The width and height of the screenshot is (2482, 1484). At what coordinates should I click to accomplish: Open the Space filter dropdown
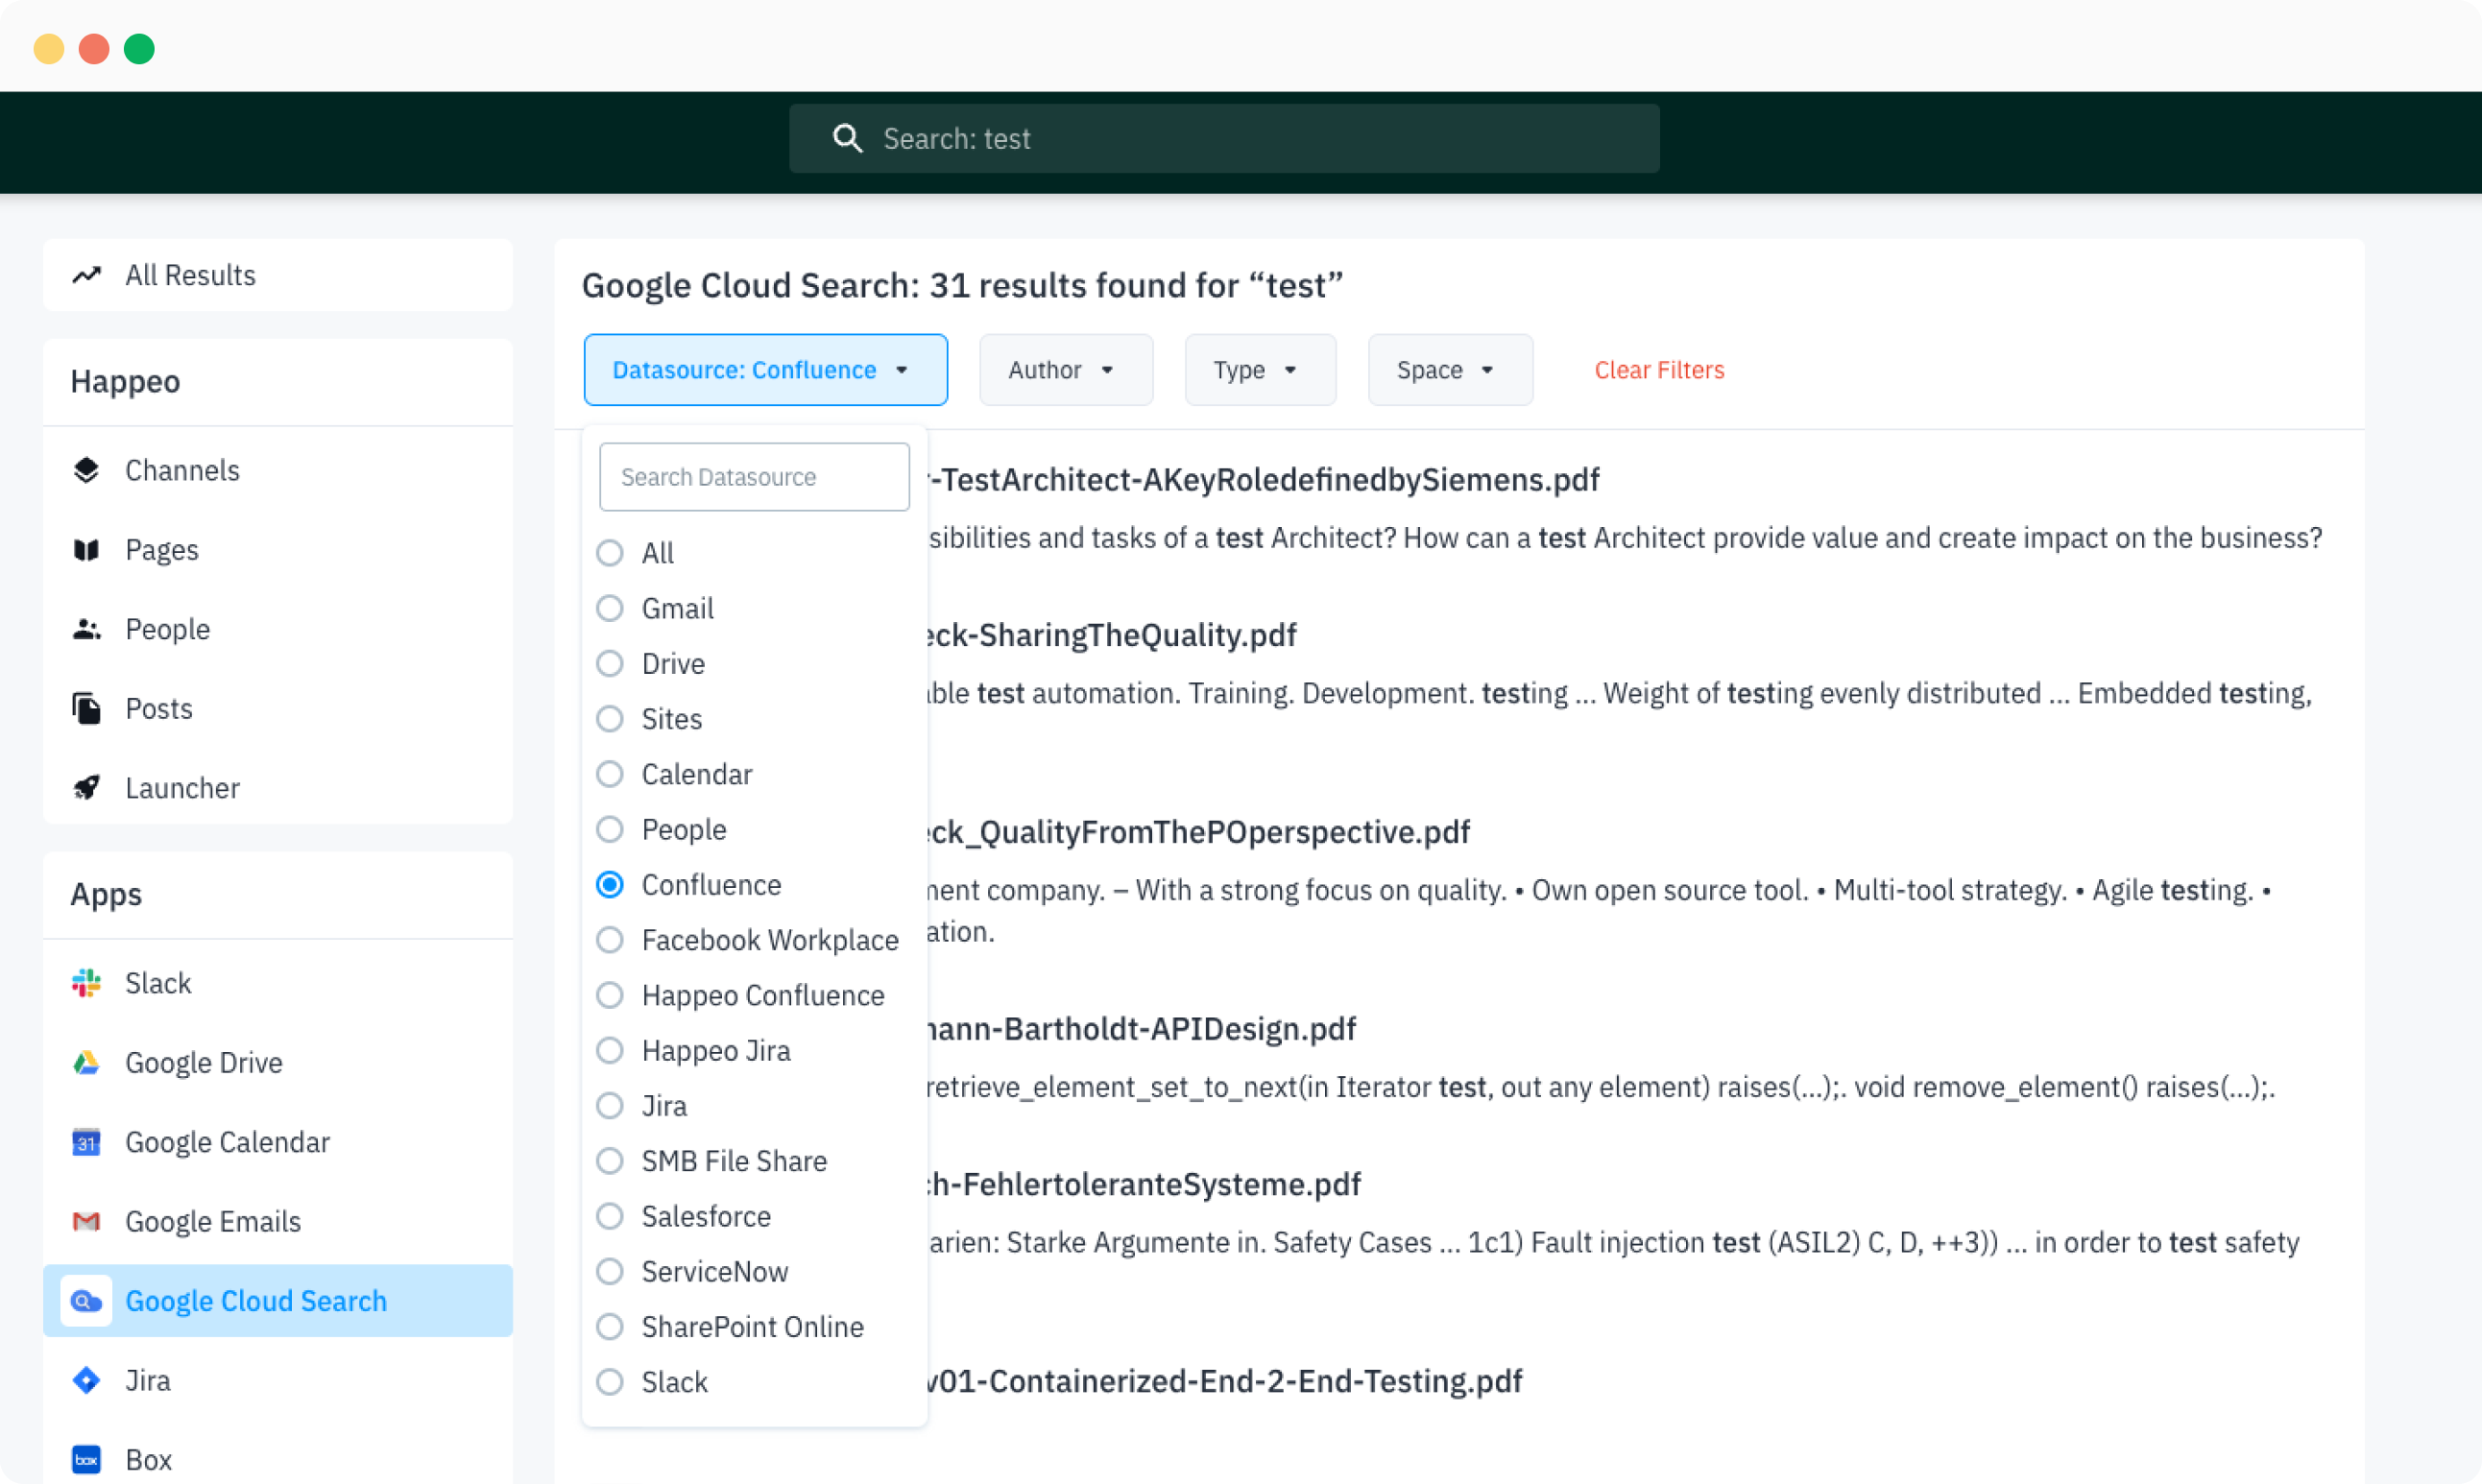[1450, 370]
